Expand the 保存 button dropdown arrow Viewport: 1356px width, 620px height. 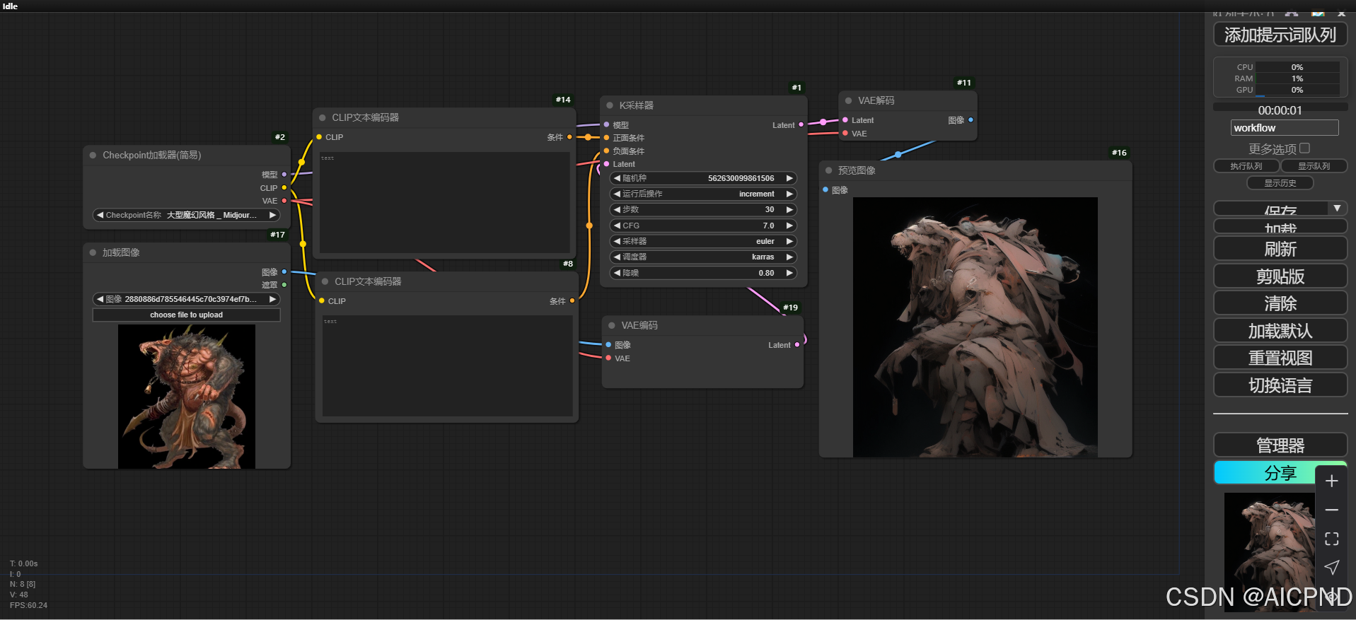tap(1337, 209)
